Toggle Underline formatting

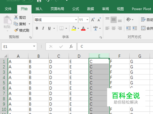[49, 28]
